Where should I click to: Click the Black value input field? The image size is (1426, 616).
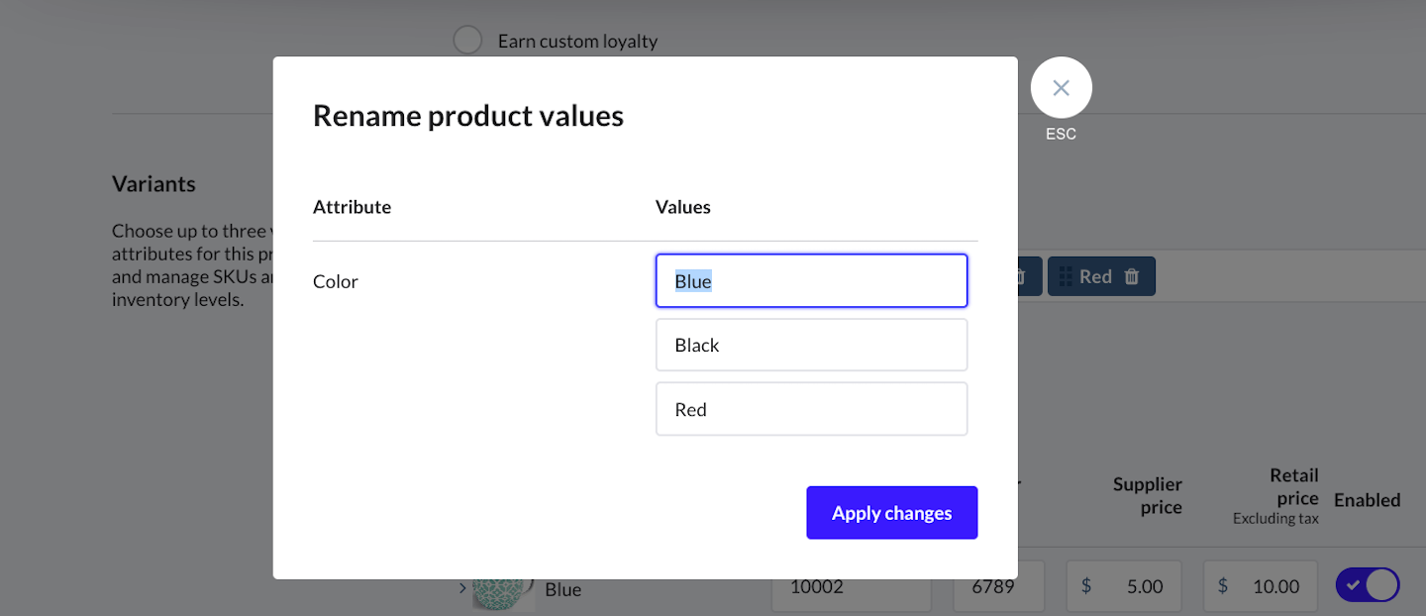811,345
